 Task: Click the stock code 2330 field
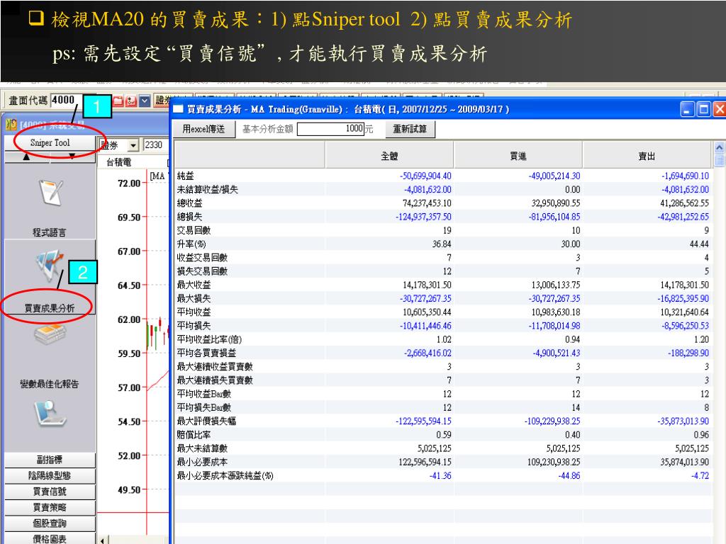pyautogui.click(x=155, y=145)
